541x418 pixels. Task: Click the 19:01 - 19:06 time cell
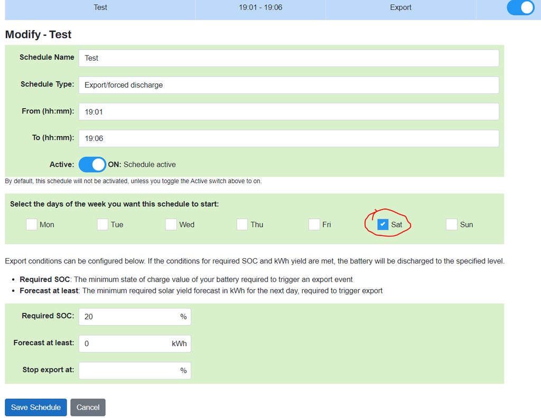(x=260, y=7)
